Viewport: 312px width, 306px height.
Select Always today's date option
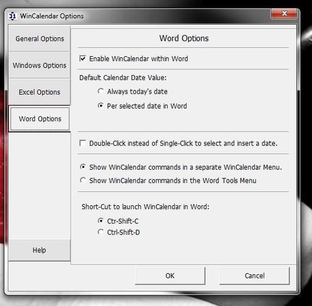[x=101, y=91]
